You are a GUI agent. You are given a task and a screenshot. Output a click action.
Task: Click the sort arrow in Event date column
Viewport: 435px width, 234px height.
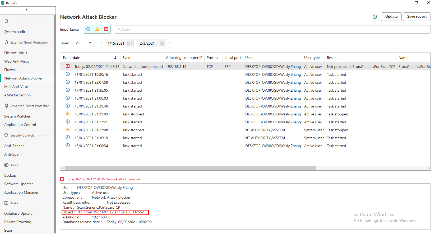115,58
